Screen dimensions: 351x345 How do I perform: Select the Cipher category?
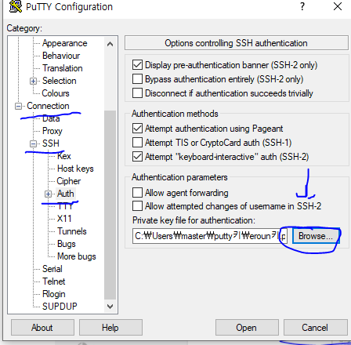click(x=69, y=181)
